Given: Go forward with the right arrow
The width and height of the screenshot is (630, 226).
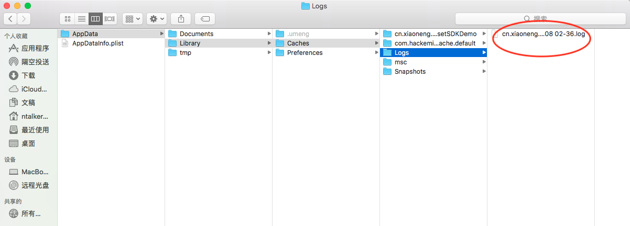Looking at the screenshot, I should (x=24, y=19).
